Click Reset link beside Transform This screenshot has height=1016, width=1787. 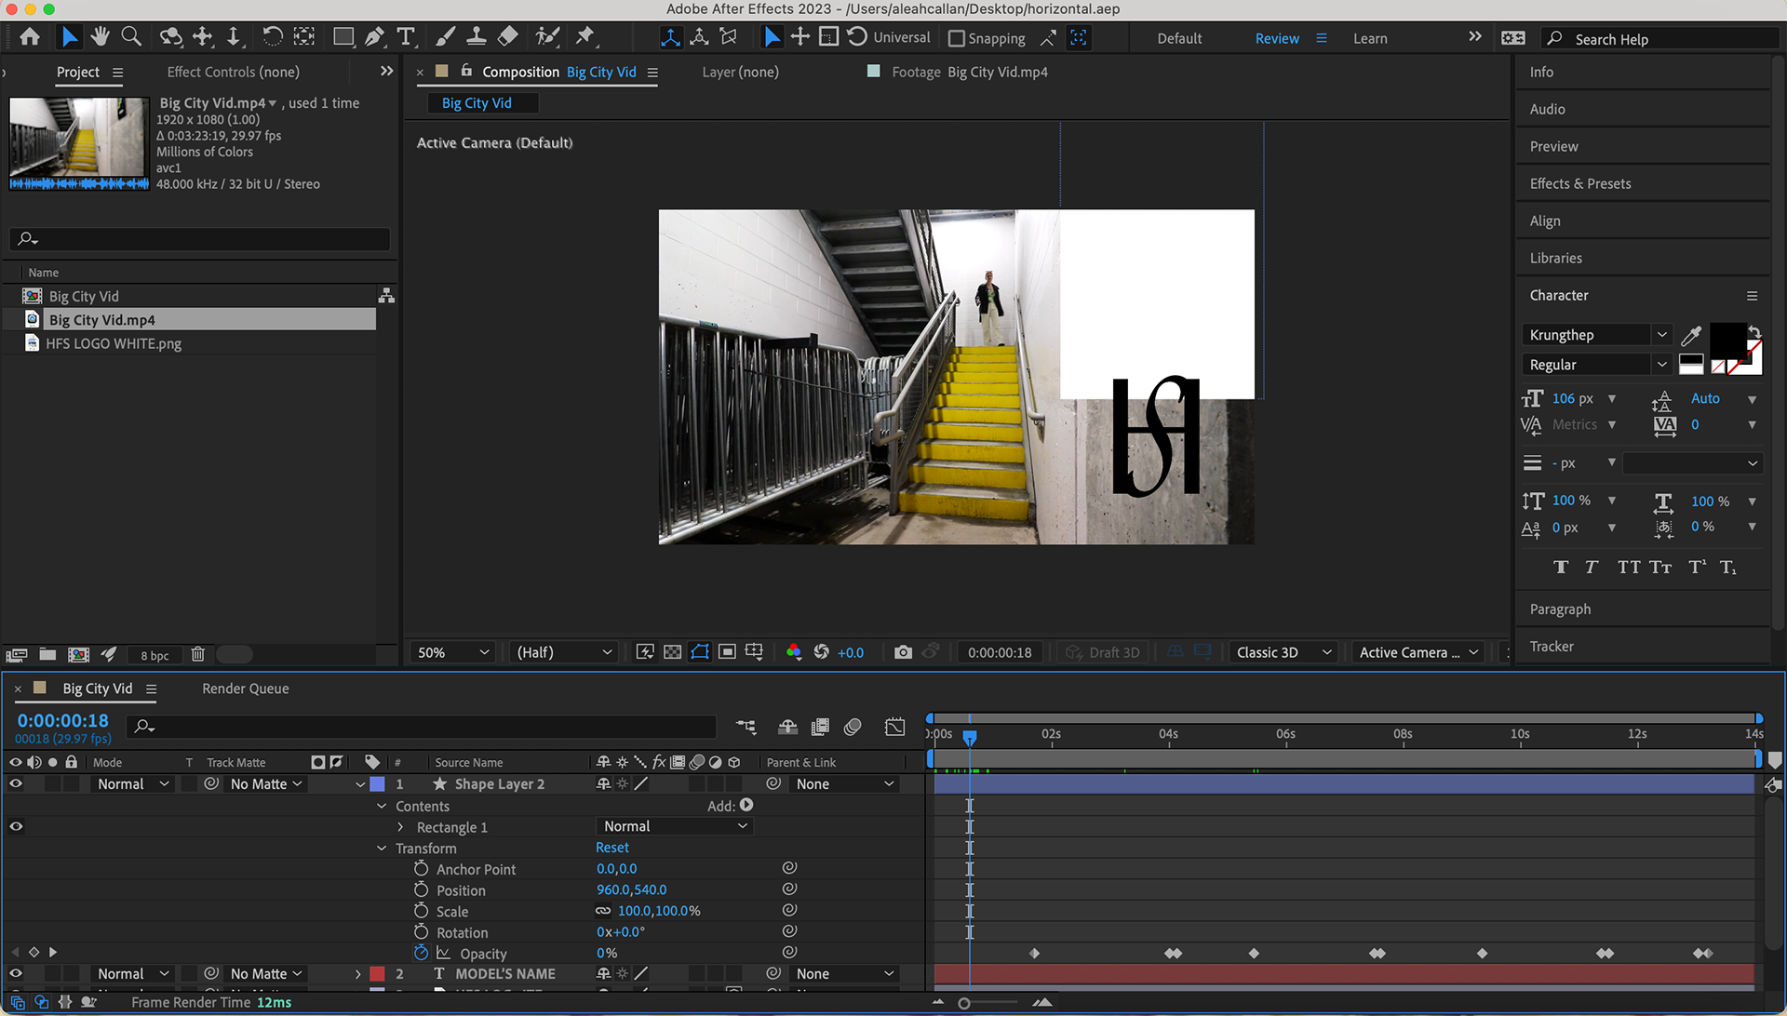(612, 848)
